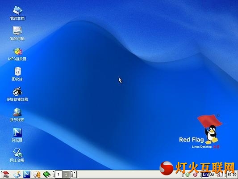The width and height of the screenshot is (238, 179).
Task: Click the red power tray icon
Action: [195, 175]
